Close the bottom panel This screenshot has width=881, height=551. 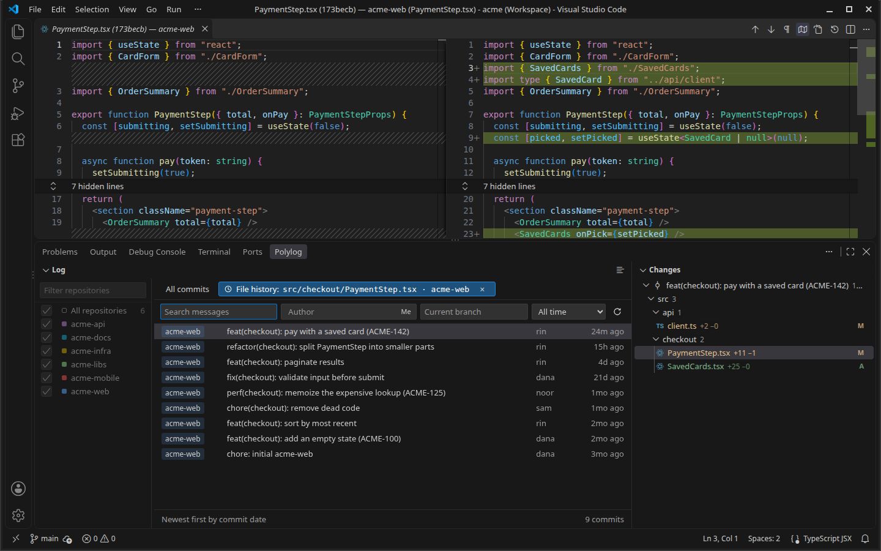[866, 252]
